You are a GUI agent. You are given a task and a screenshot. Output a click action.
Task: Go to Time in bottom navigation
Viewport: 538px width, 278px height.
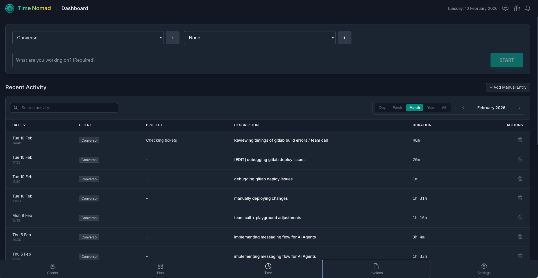pyautogui.click(x=268, y=269)
